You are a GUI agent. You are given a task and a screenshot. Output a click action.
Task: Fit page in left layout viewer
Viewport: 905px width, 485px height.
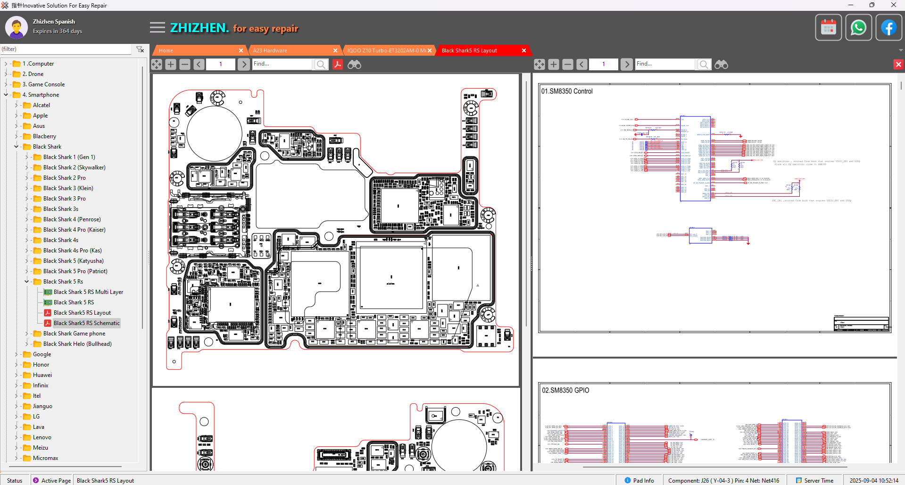pos(157,64)
